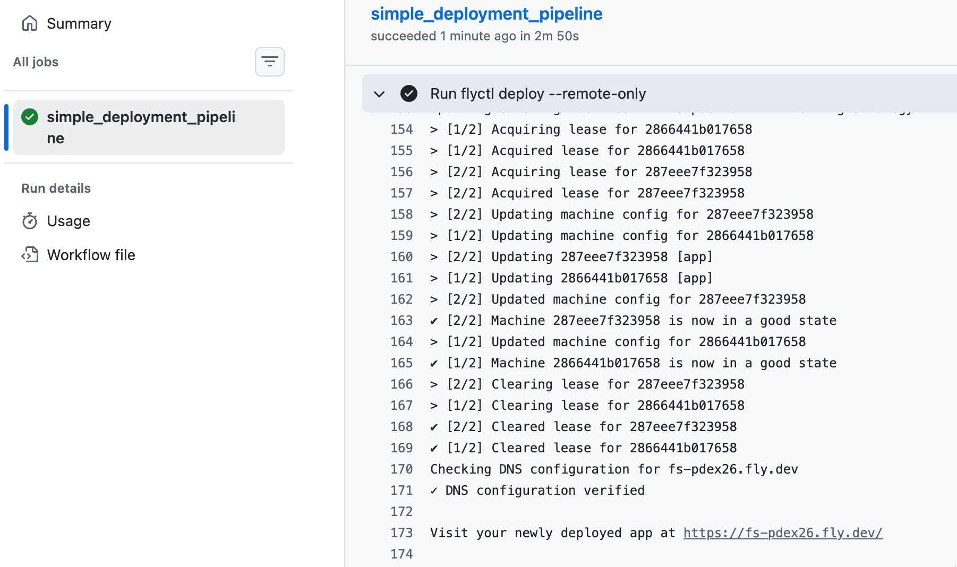
Task: Click 'Updating 2866441b017658 [app]' log line
Action: click(602, 278)
